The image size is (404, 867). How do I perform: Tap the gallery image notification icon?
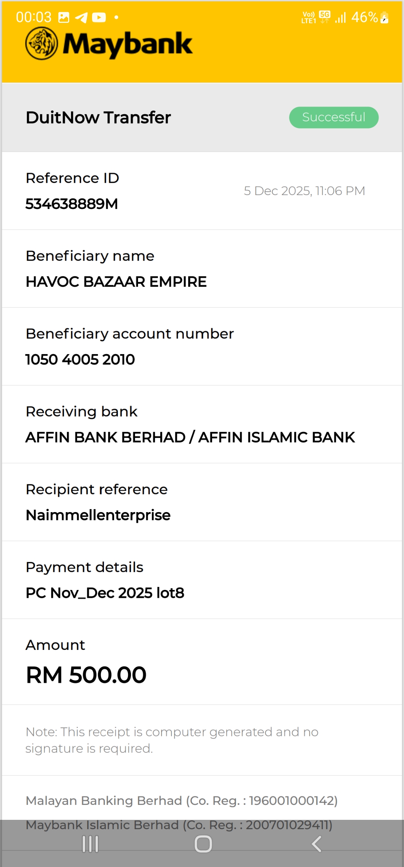coord(64,18)
